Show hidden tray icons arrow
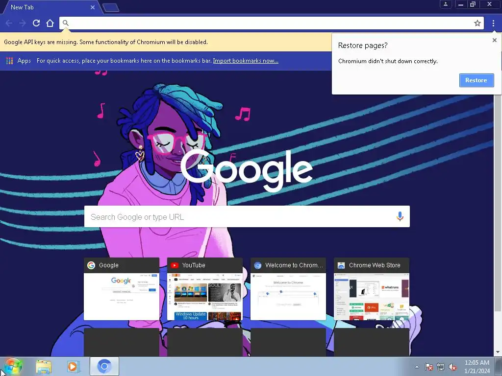Viewport: 502px width, 376px height. 417,367
